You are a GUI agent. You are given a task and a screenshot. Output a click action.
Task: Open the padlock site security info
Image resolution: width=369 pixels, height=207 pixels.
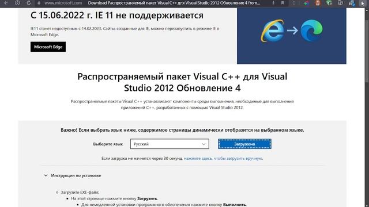coord(39,3)
